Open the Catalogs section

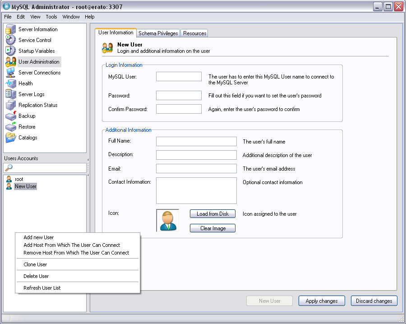pyautogui.click(x=28, y=138)
